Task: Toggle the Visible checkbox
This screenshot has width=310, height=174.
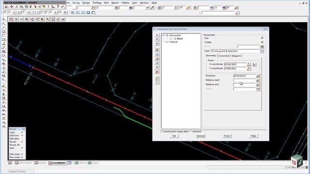Action: pos(263,42)
